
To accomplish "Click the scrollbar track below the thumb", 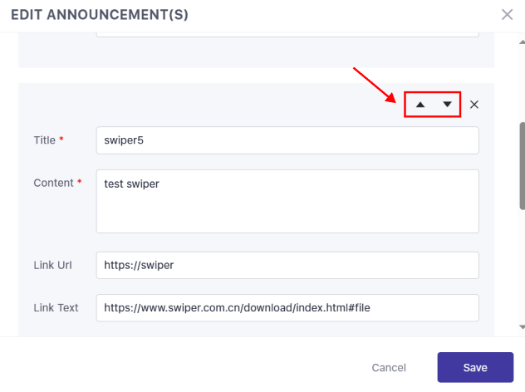I will pos(521,266).
